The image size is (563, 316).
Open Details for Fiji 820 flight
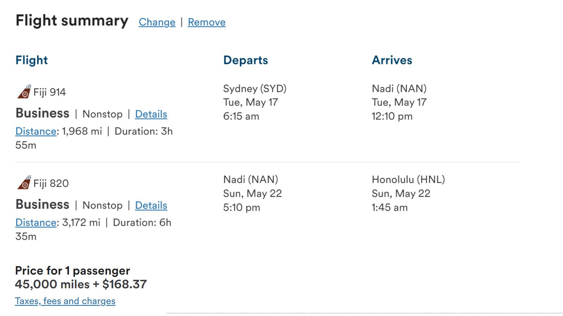coord(151,205)
